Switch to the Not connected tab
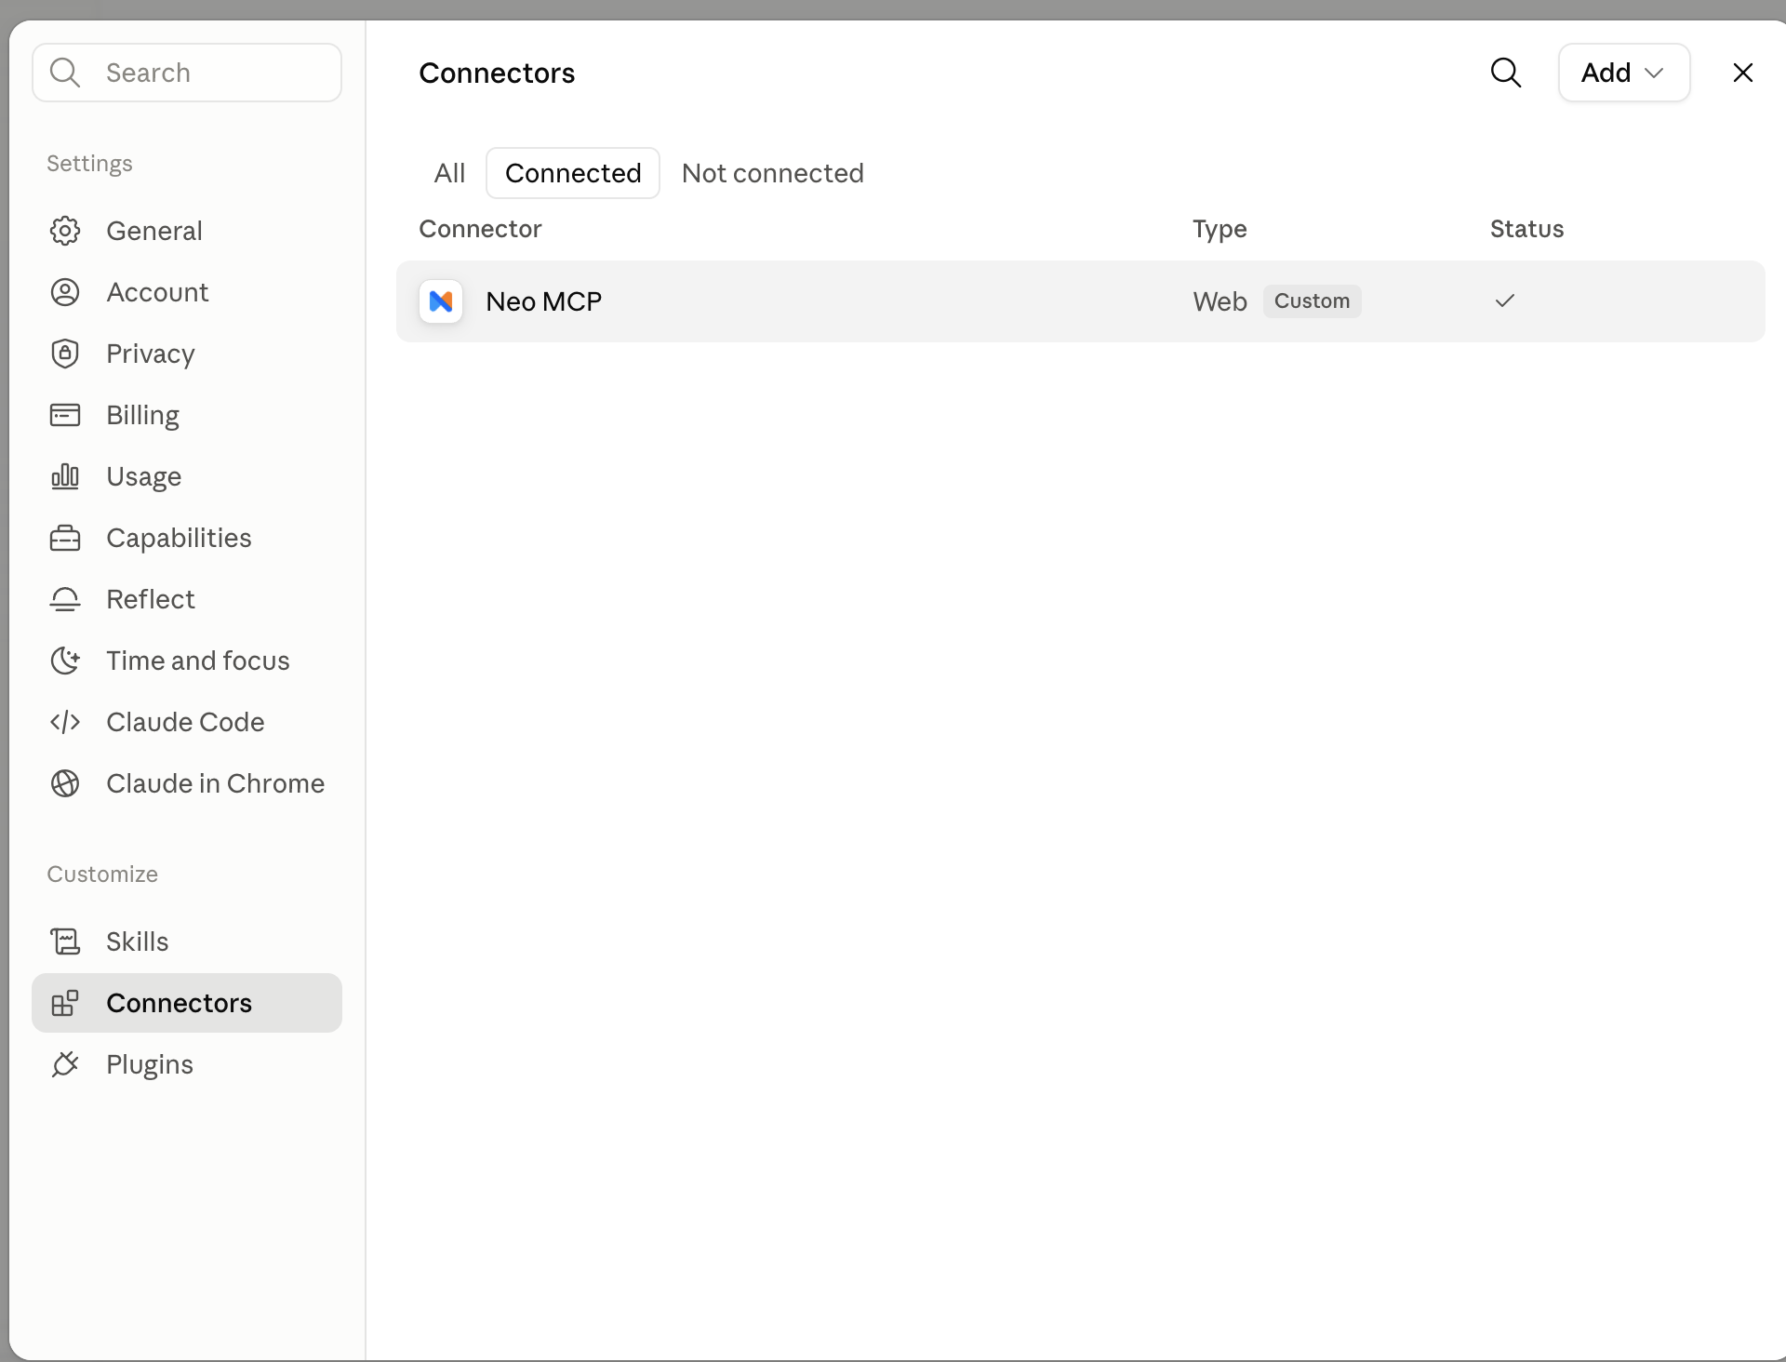The image size is (1786, 1362). point(773,173)
